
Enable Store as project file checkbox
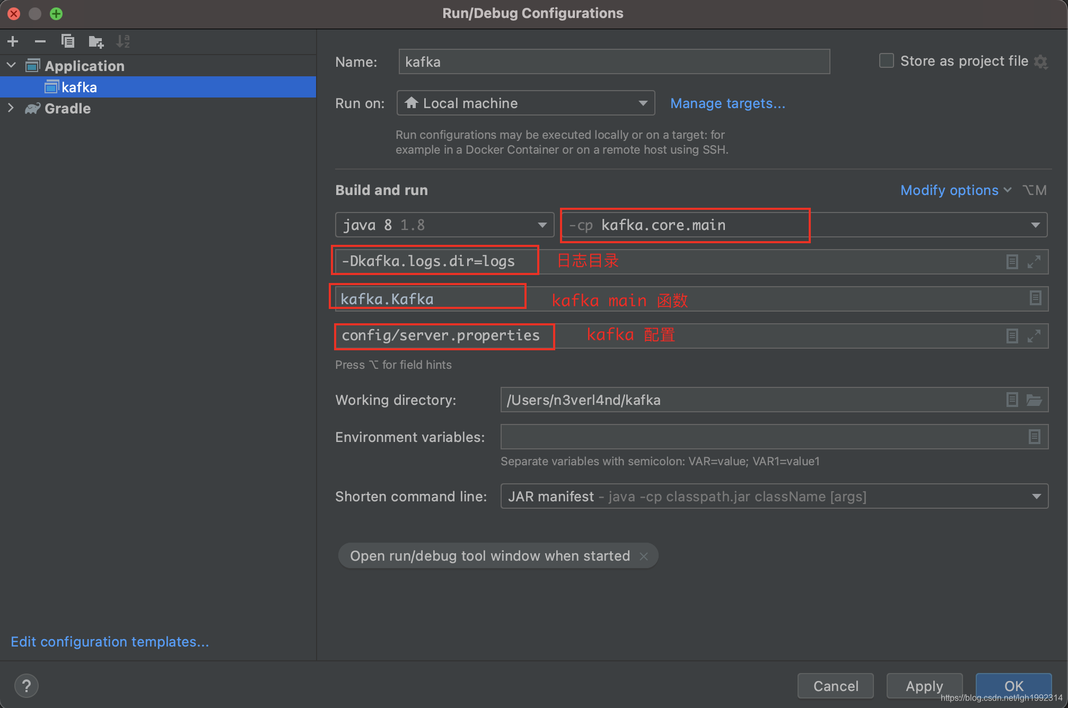(x=886, y=60)
